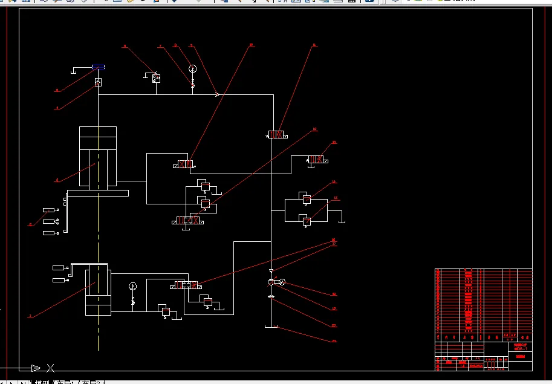Select the two-position solenoid valve at upper right

point(276,135)
